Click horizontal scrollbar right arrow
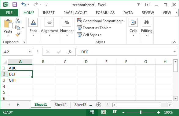Screen dimensions: 179x116 [x=170, y=105]
